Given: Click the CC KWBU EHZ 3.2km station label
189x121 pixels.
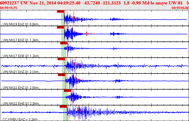Looking at the screenshot, I should tap(20, 119).
